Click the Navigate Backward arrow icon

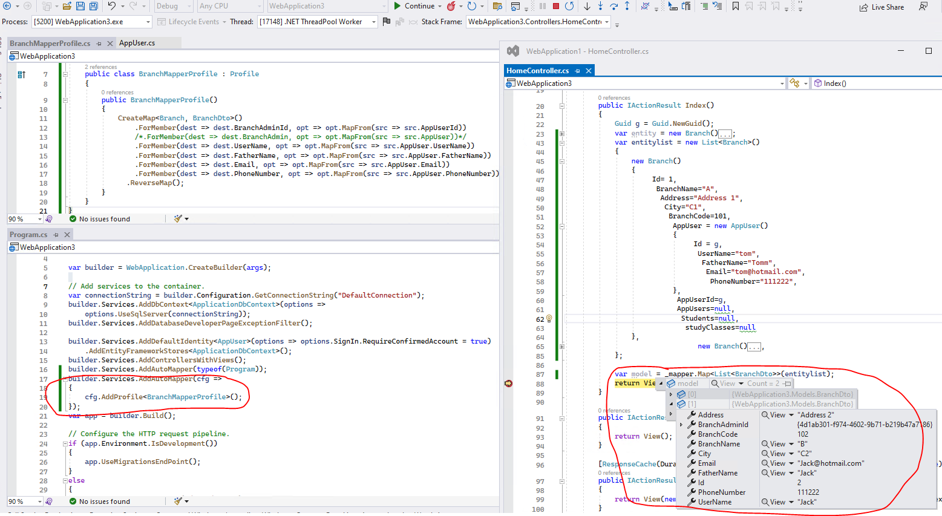point(7,6)
